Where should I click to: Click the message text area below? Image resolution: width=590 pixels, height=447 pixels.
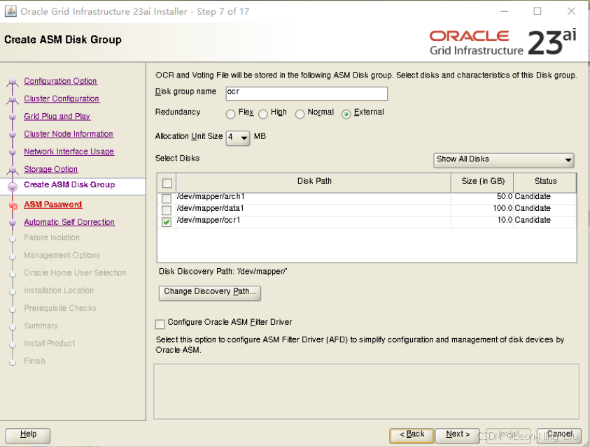[367, 391]
